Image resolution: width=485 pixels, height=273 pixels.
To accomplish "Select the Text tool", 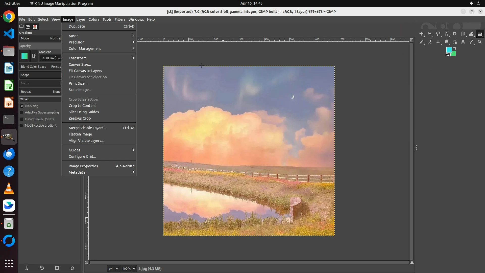I will [463, 42].
